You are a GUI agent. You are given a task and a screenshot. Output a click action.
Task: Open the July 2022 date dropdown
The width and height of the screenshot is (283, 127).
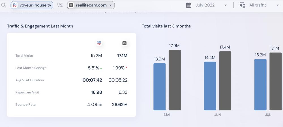click(x=225, y=5)
